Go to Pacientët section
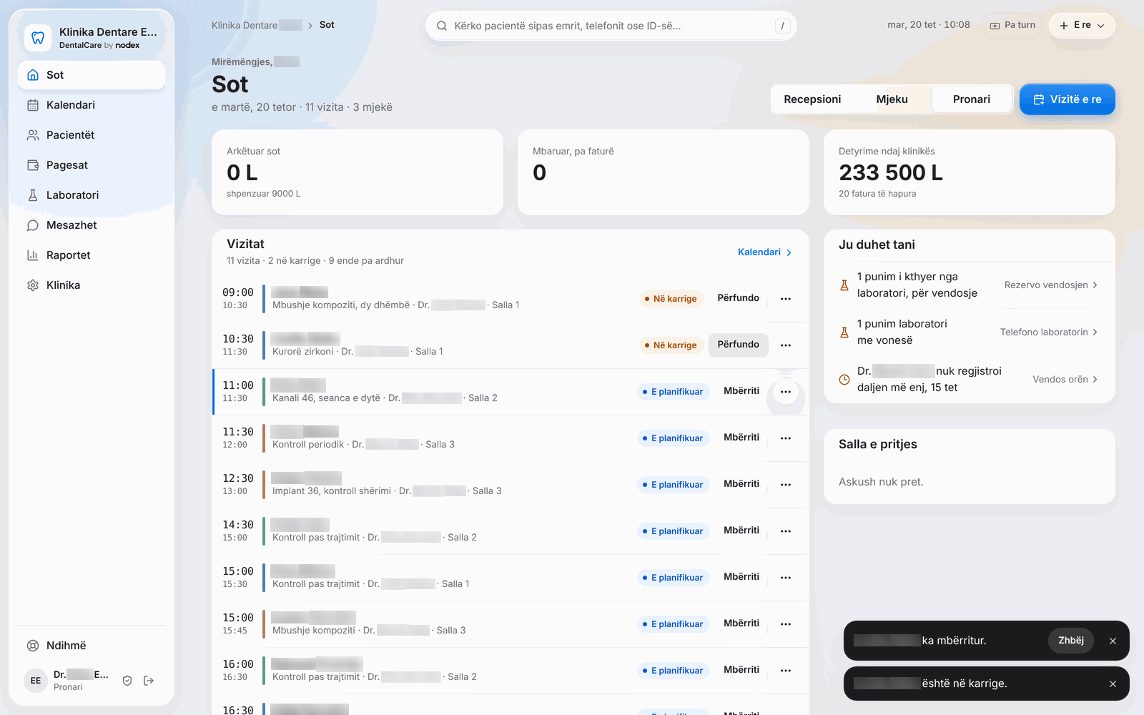This screenshot has width=1144, height=715. [92, 135]
